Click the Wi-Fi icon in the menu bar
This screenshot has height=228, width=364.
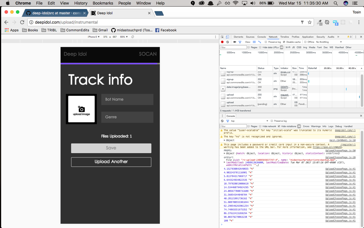coord(235,3)
